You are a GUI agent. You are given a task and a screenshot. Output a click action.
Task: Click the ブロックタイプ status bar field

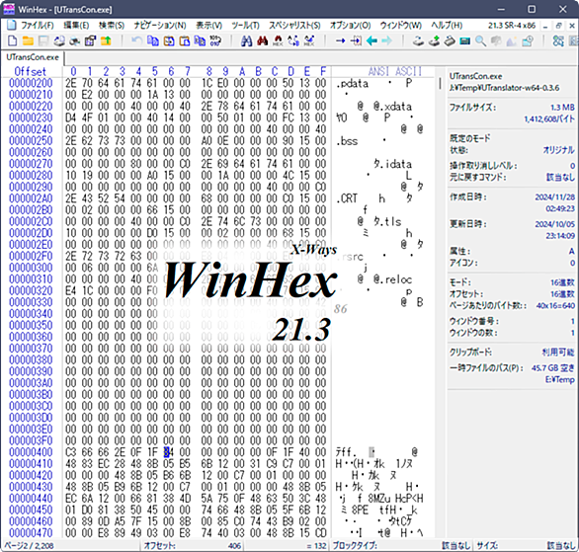402,545
